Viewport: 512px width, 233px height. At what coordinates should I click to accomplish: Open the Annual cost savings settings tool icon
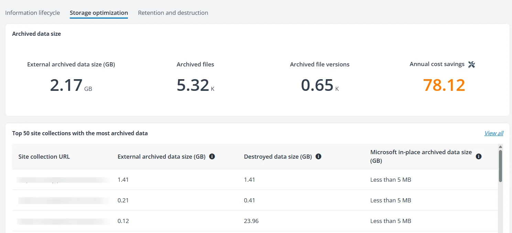point(471,64)
